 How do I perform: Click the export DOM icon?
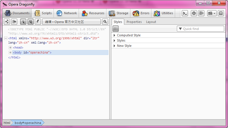[x=14, y=22]
